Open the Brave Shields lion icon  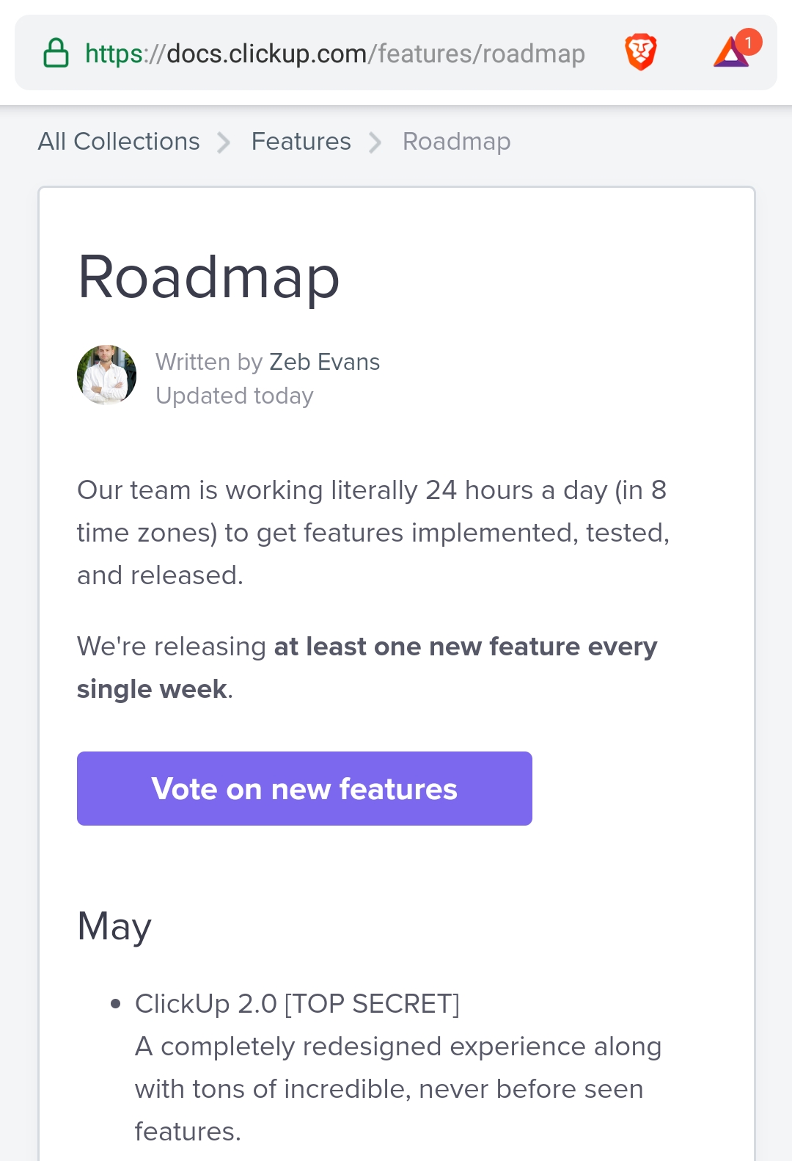(x=640, y=52)
